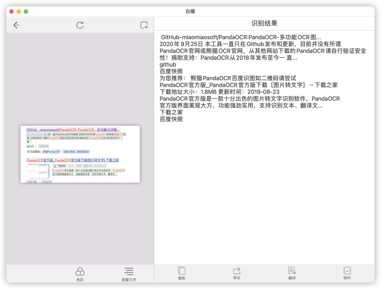Click the line beginning 2020年9月25日
The height and width of the screenshot is (289, 381).
point(250,44)
